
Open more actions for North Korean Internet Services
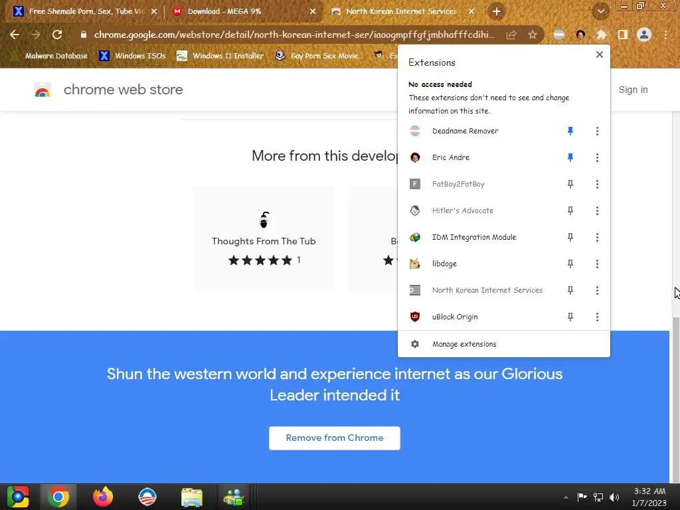(x=597, y=290)
